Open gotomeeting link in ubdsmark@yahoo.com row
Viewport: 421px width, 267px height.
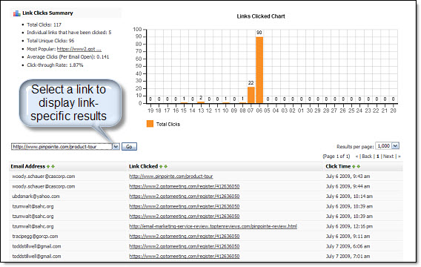(184, 197)
